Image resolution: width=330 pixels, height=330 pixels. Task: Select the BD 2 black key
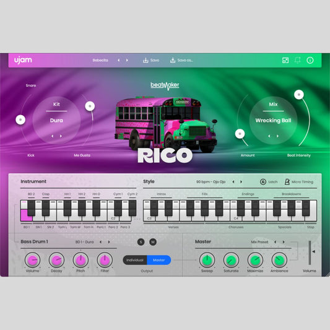pyautogui.click(x=31, y=208)
